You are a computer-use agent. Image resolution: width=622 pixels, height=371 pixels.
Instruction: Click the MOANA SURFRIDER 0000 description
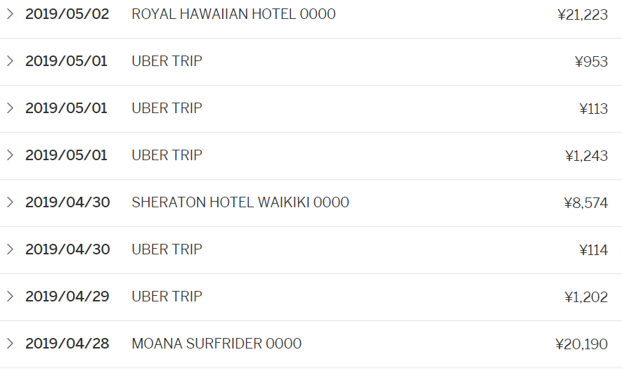pyautogui.click(x=216, y=344)
